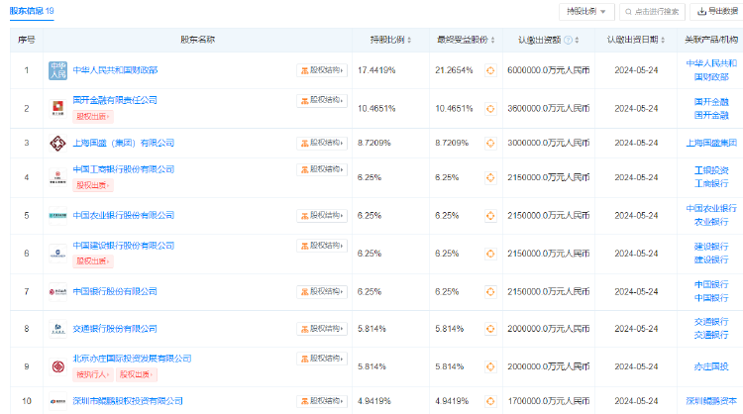Open 亦庄国投 related product link
The height and width of the screenshot is (414, 743).
[x=711, y=366]
